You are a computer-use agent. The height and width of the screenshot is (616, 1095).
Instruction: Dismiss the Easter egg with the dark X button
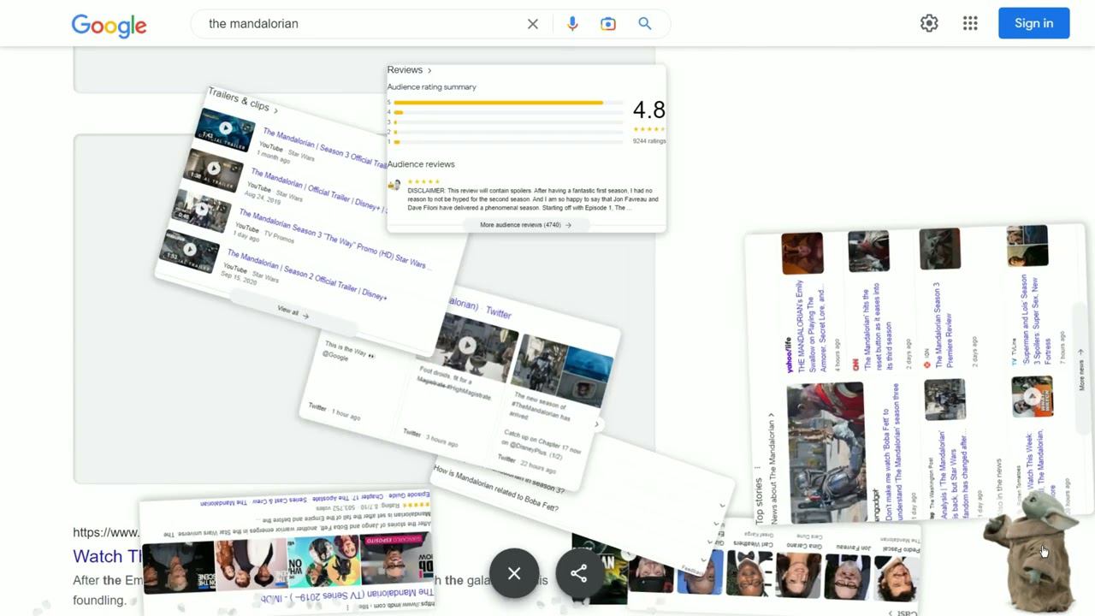tap(514, 573)
